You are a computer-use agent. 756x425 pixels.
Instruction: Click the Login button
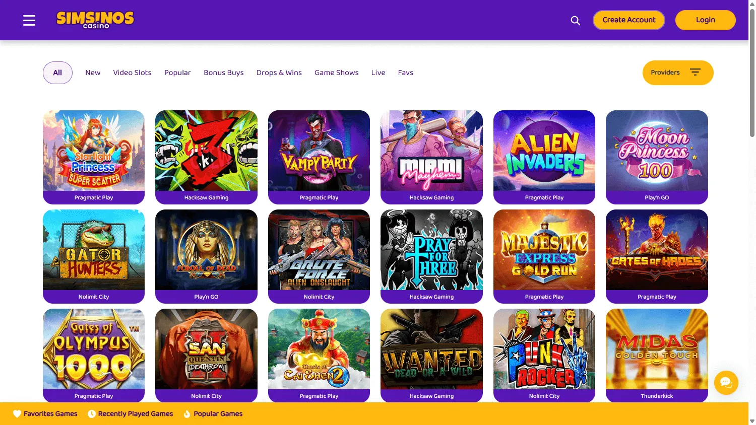pos(706,20)
